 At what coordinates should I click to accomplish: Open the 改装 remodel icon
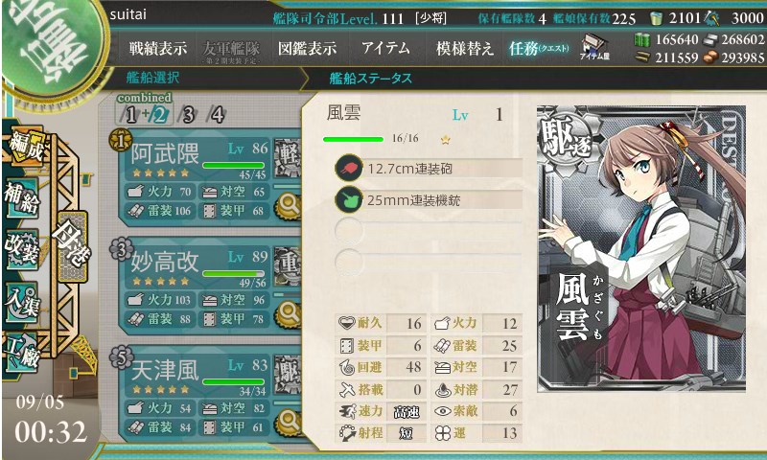click(22, 249)
